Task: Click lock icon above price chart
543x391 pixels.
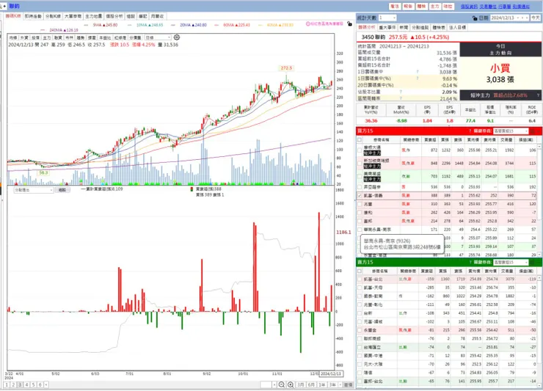Action: [349, 24]
